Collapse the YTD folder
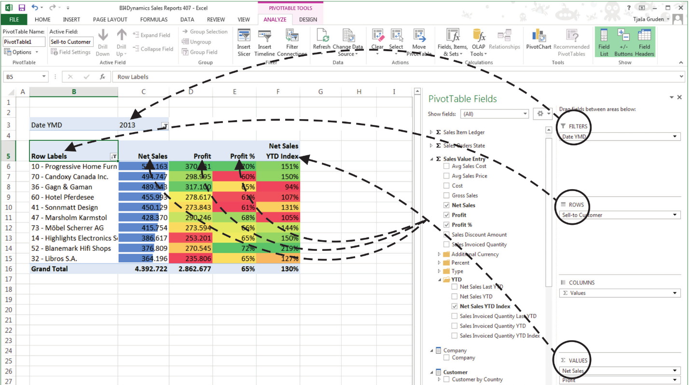 (x=439, y=280)
